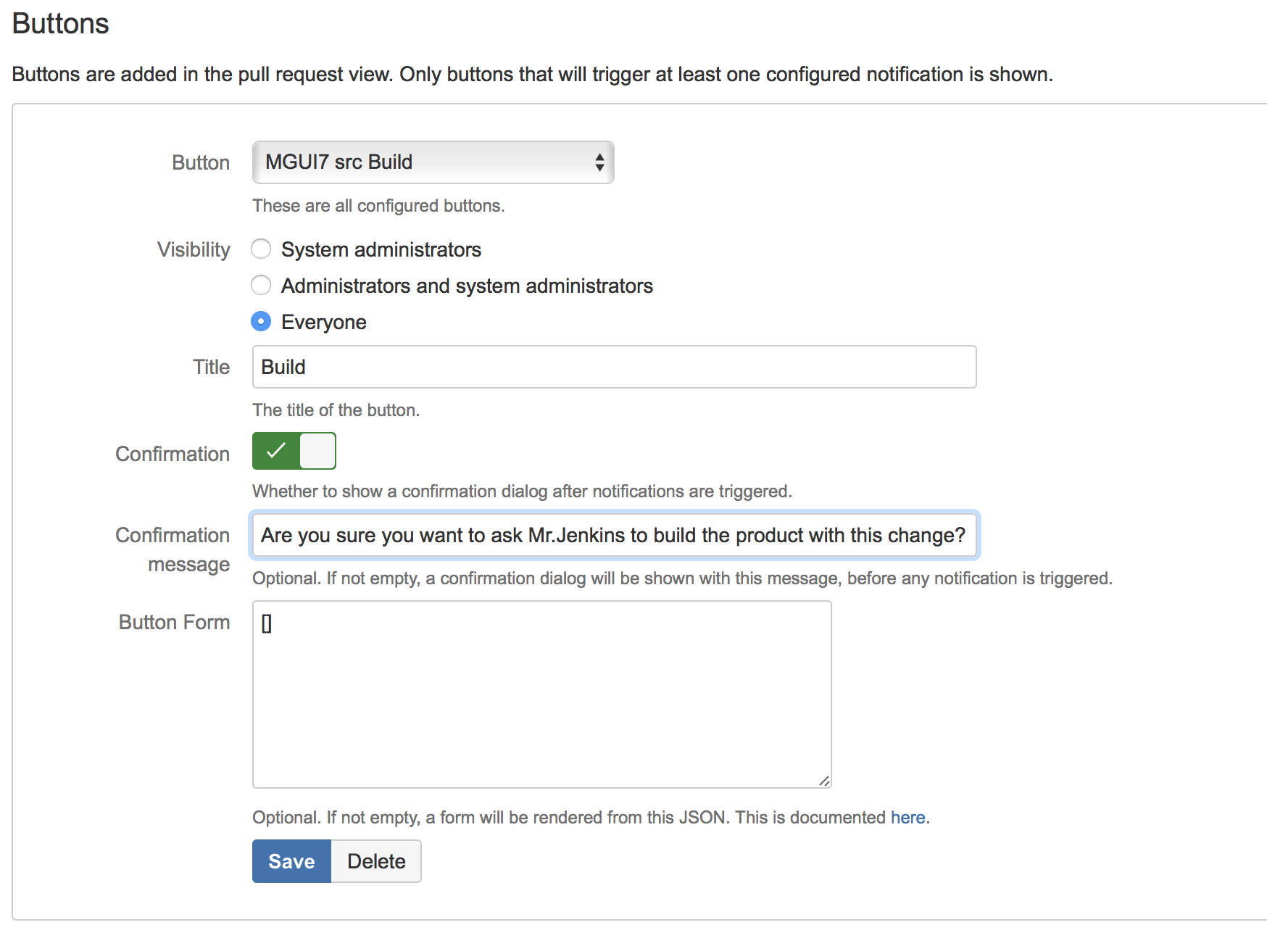Click the Button field label beside the dropdown
1267x938 pixels.
point(201,162)
